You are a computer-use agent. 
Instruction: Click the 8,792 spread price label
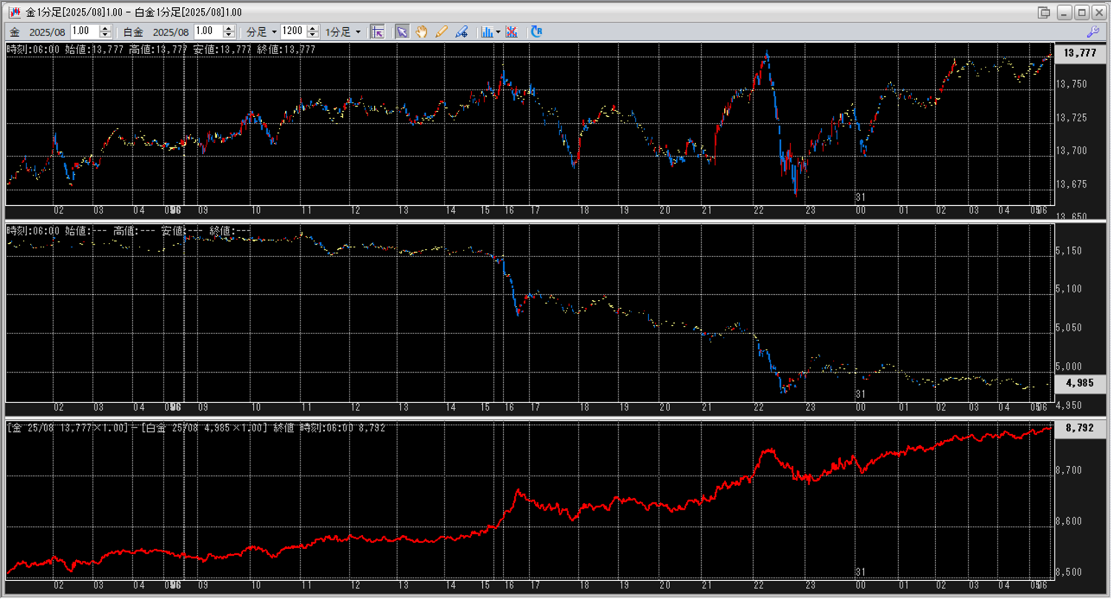click(1079, 428)
